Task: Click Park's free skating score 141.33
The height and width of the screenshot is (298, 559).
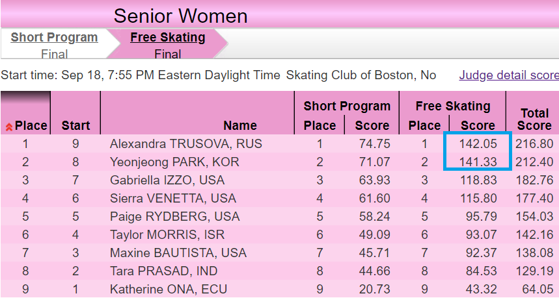Action: (x=478, y=162)
